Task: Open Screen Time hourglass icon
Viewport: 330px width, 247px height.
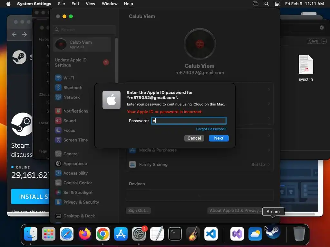Action: (58, 140)
